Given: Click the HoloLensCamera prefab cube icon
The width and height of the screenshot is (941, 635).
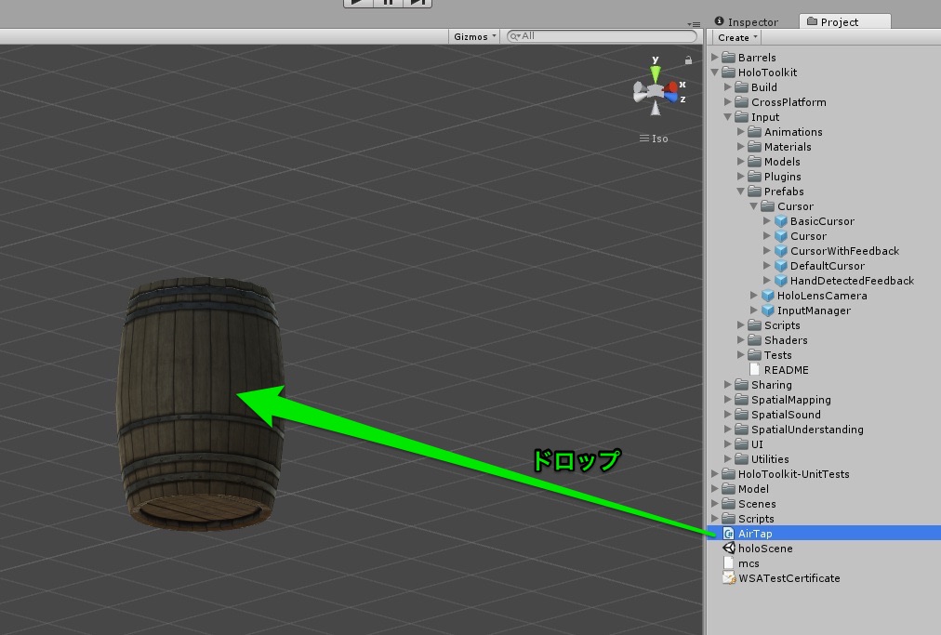Looking at the screenshot, I should click(767, 296).
